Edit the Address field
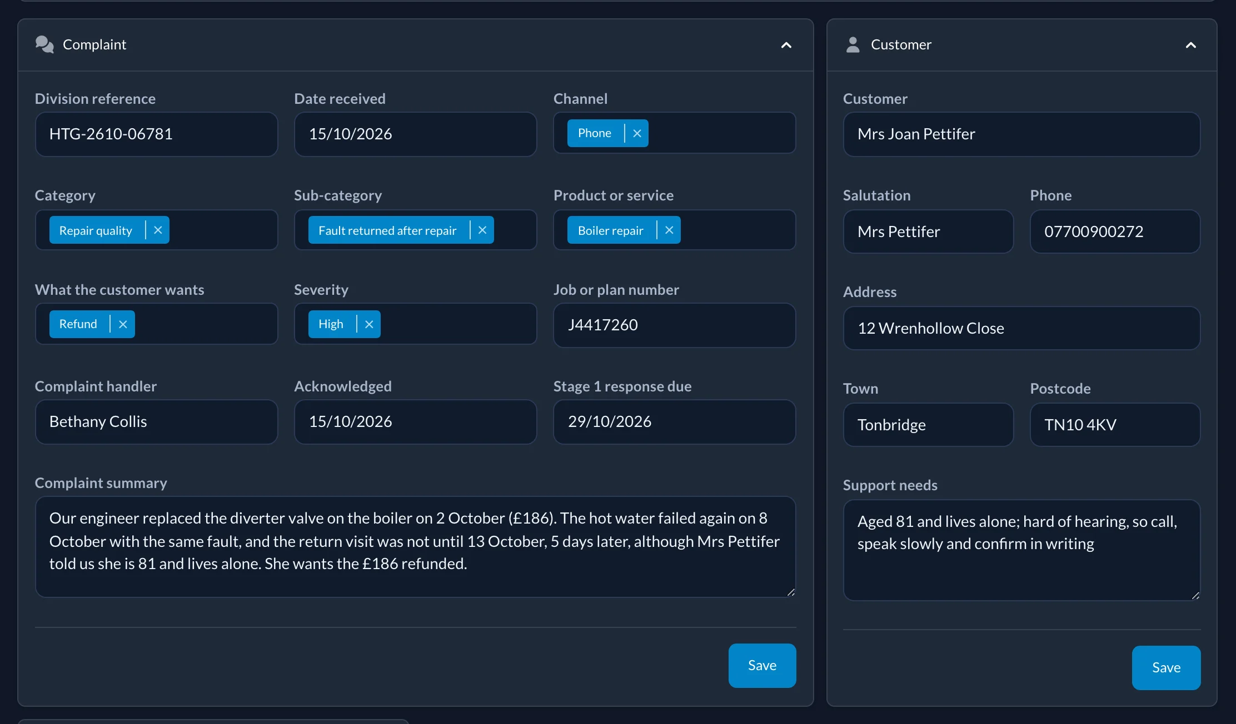 coord(1021,328)
